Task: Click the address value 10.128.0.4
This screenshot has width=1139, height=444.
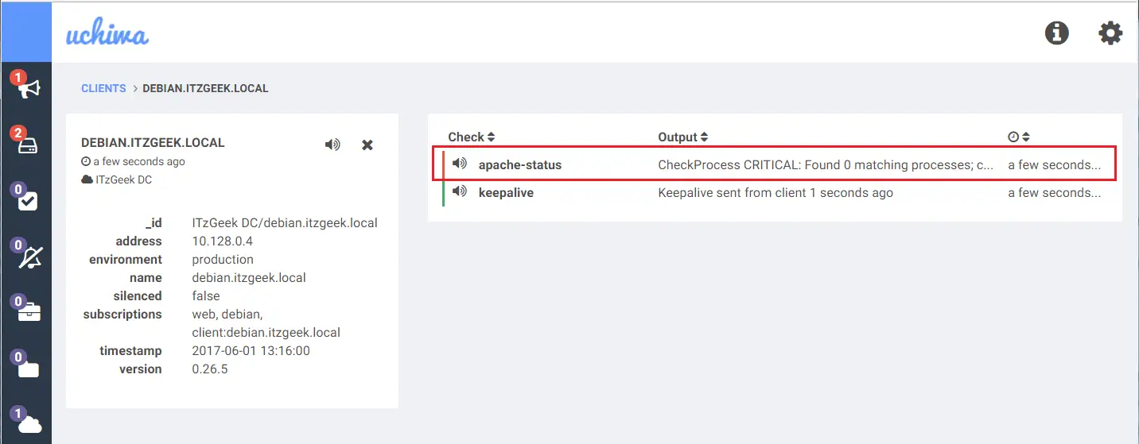Action: point(223,241)
